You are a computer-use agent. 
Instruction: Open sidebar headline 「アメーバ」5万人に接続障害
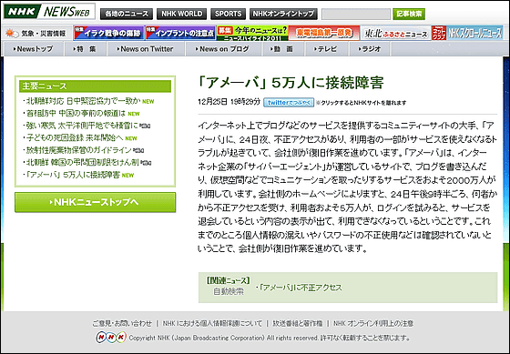[73, 175]
